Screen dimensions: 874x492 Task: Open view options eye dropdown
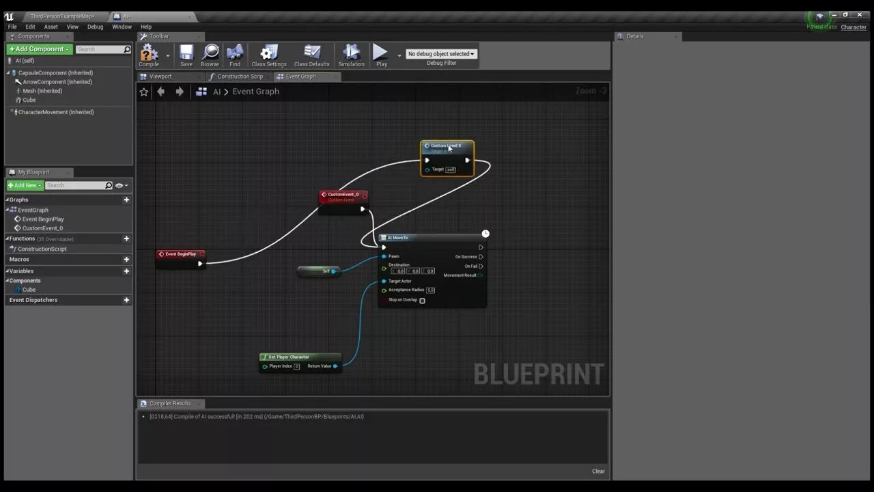click(121, 185)
